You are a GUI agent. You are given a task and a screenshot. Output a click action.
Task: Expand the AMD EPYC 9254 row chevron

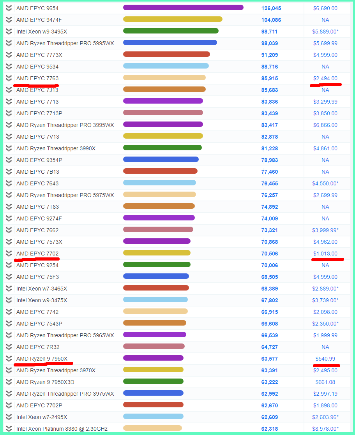click(x=9, y=265)
